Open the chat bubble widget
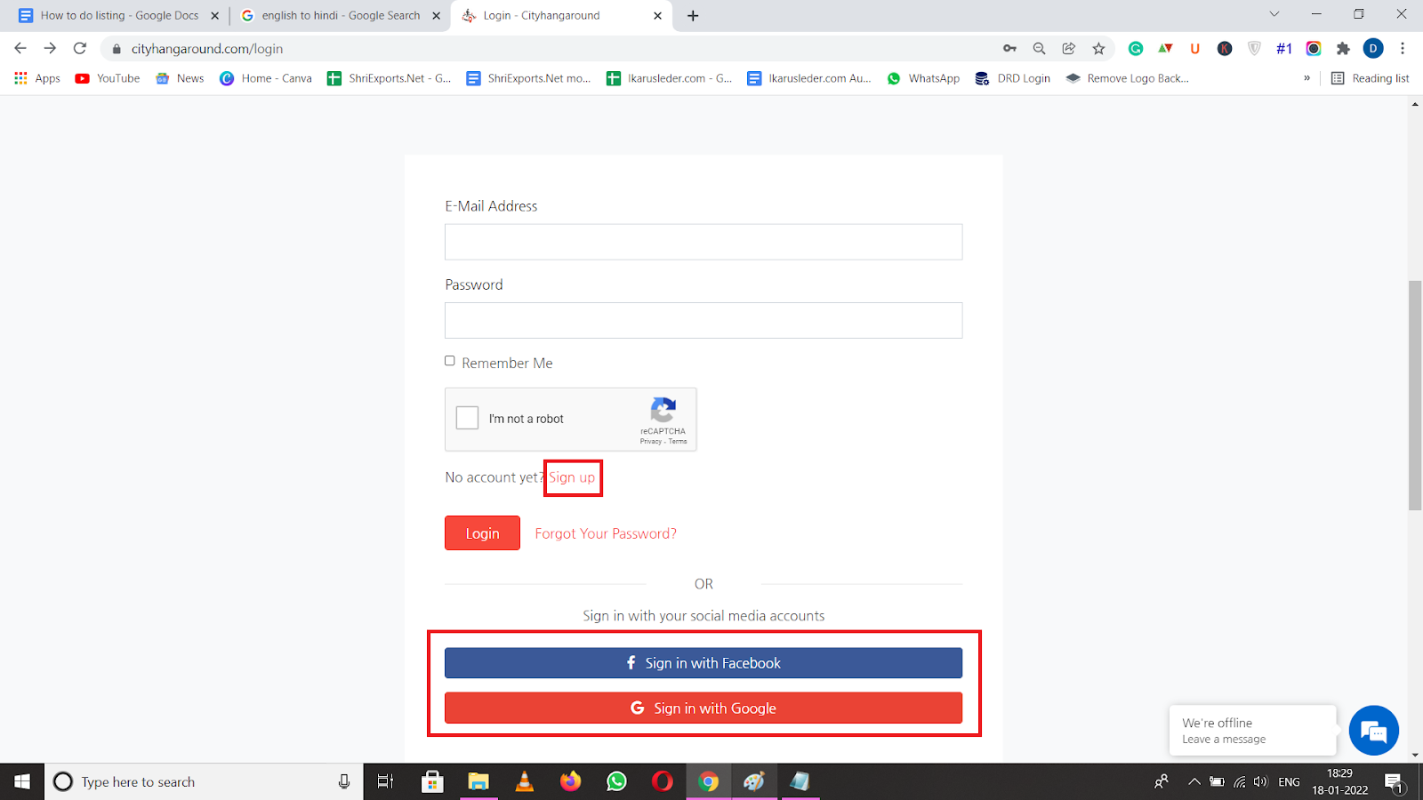This screenshot has width=1423, height=800. point(1374,731)
